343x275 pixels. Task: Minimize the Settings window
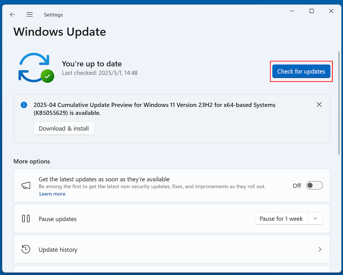click(x=292, y=11)
